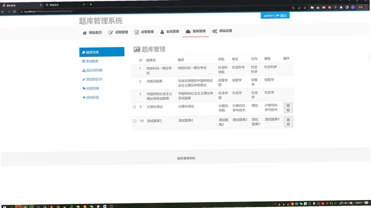Click the chart icon beside 题库管理 heading
The width and height of the screenshot is (371, 208).
[x=137, y=49]
